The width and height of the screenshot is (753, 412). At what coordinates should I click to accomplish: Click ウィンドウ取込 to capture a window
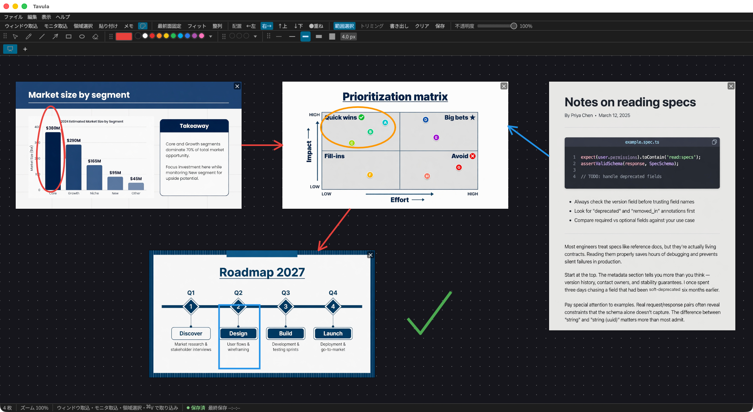tap(21, 26)
